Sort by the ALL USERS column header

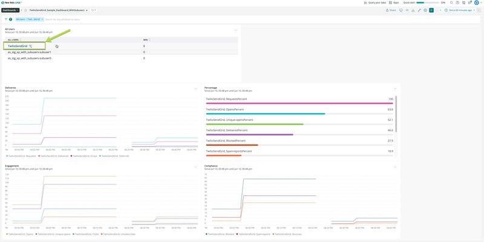click(x=15, y=40)
